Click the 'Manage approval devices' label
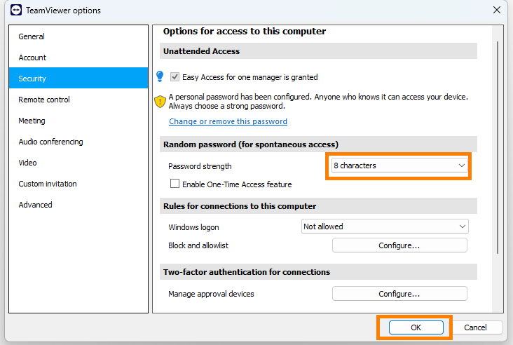The width and height of the screenshot is (513, 345). [x=211, y=294]
